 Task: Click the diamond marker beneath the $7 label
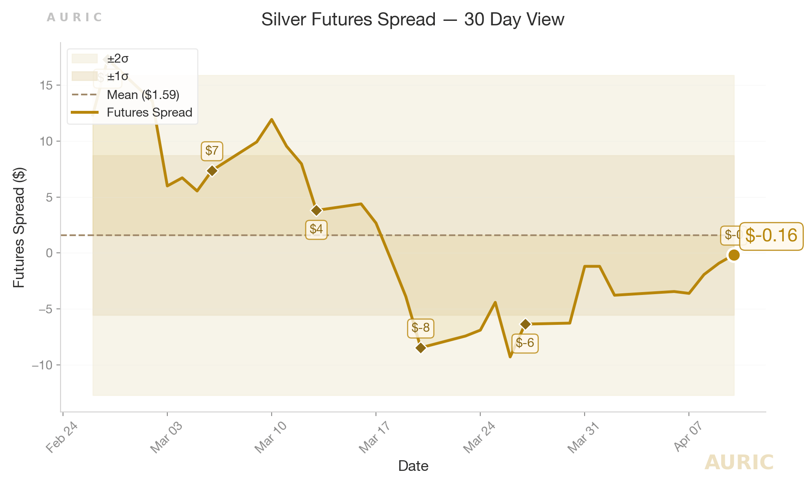click(212, 171)
